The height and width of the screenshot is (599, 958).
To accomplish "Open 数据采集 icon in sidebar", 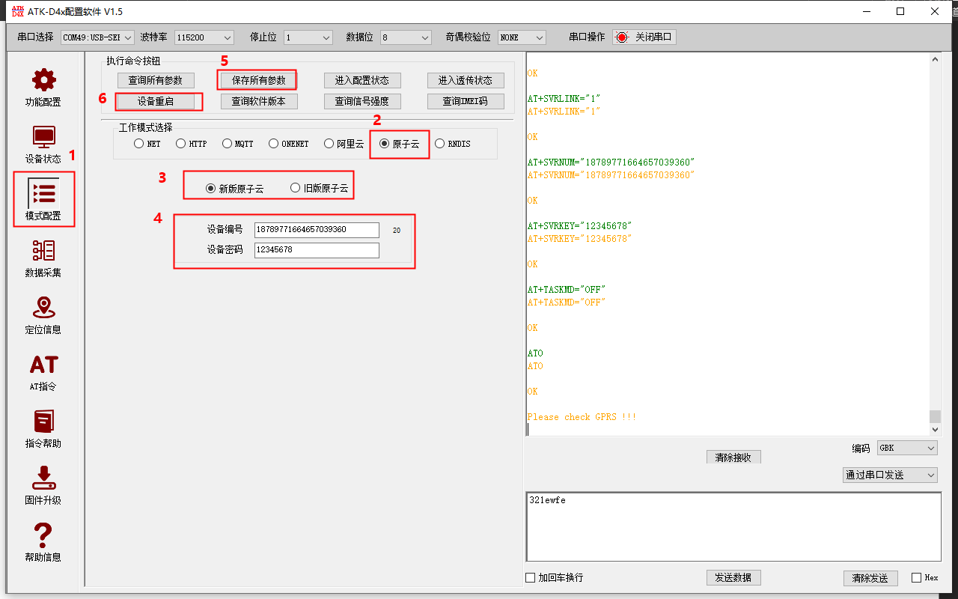I will point(43,252).
